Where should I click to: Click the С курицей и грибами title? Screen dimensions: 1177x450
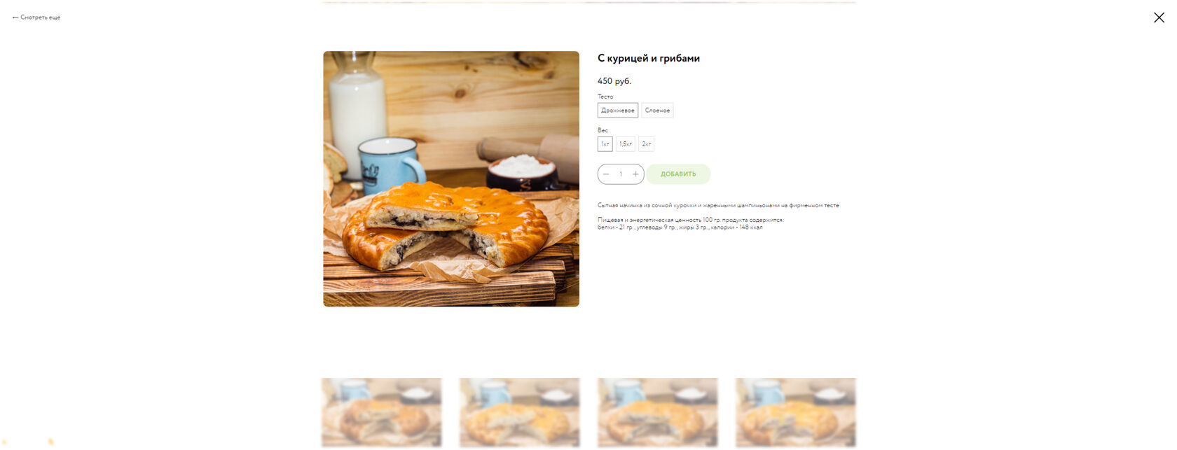pos(649,59)
